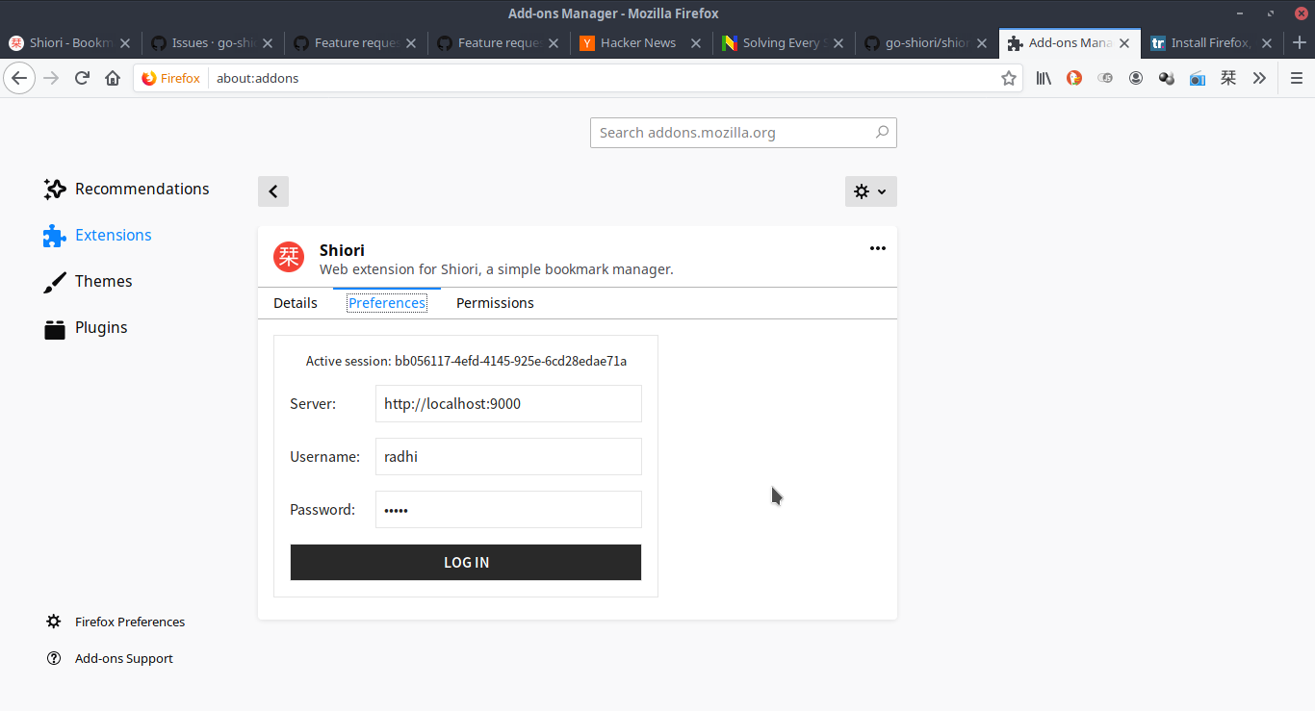Click the Active session ID text

(466, 361)
